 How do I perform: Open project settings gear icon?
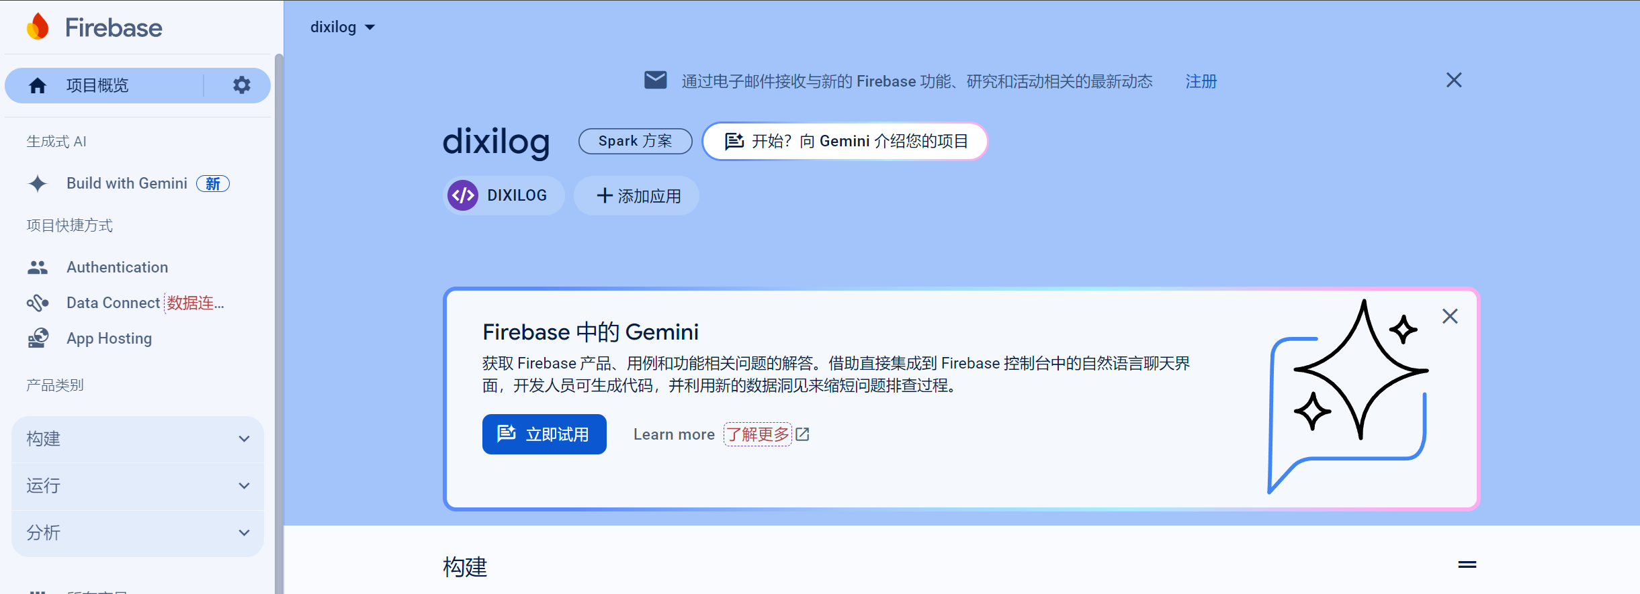pos(242,85)
